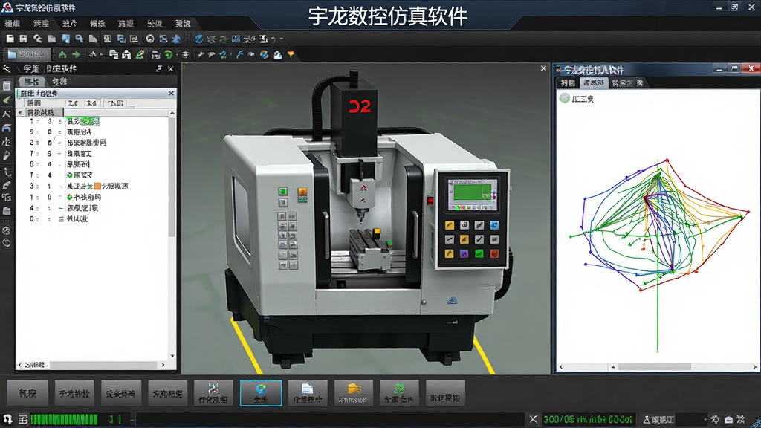The height and width of the screenshot is (428, 761).
Task: Click the green progress bar in status bar
Action: tap(64, 419)
